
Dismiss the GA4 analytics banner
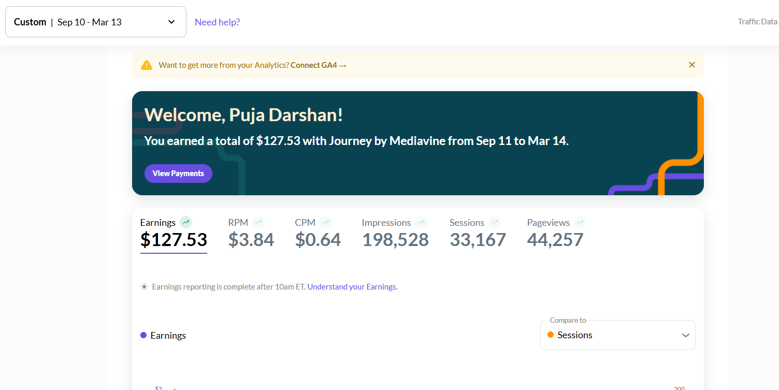691,65
